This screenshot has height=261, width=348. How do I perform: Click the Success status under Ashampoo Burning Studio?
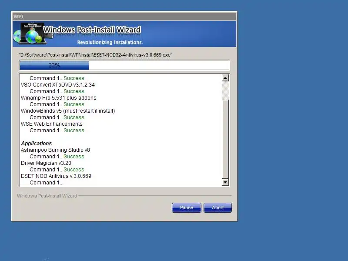click(74, 157)
